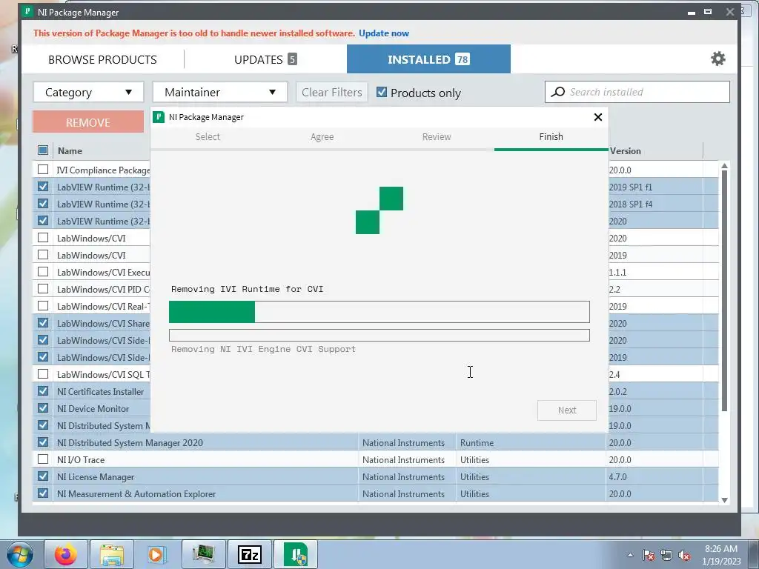Click the Finish step in the dialog
The width and height of the screenshot is (759, 569).
[551, 137]
